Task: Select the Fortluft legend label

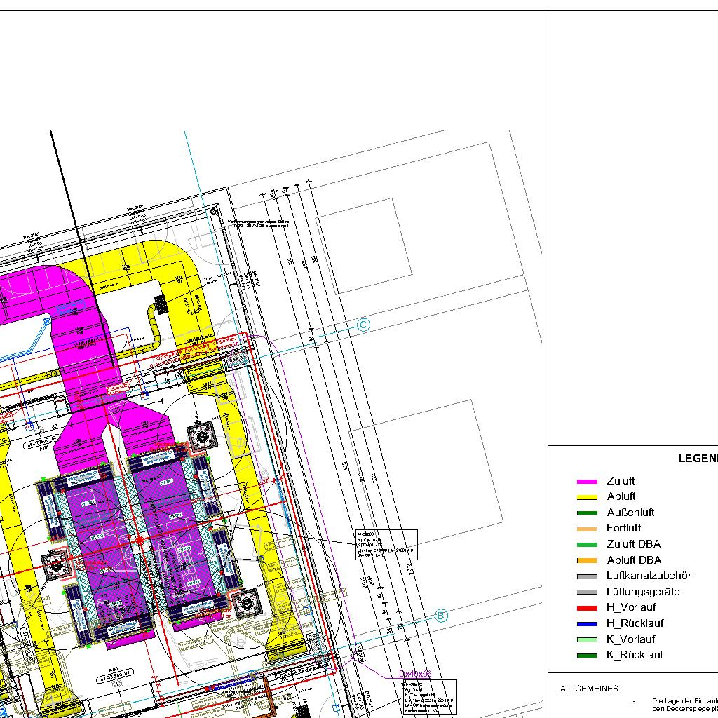Action: (x=623, y=528)
